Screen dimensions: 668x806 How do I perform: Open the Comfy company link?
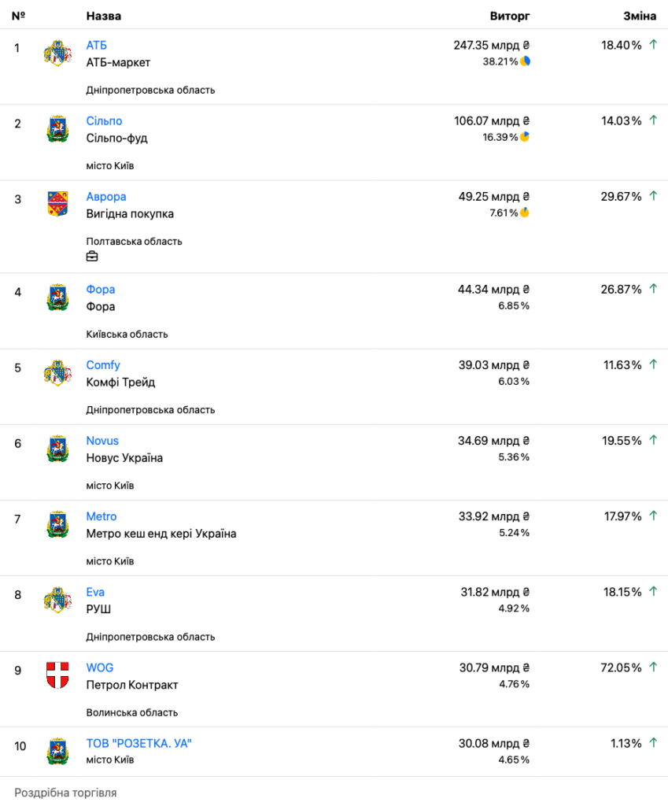coord(103,365)
